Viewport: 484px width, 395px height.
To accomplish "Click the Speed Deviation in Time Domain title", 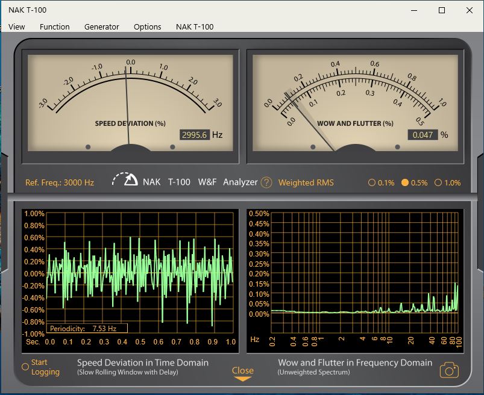I will tap(143, 362).
